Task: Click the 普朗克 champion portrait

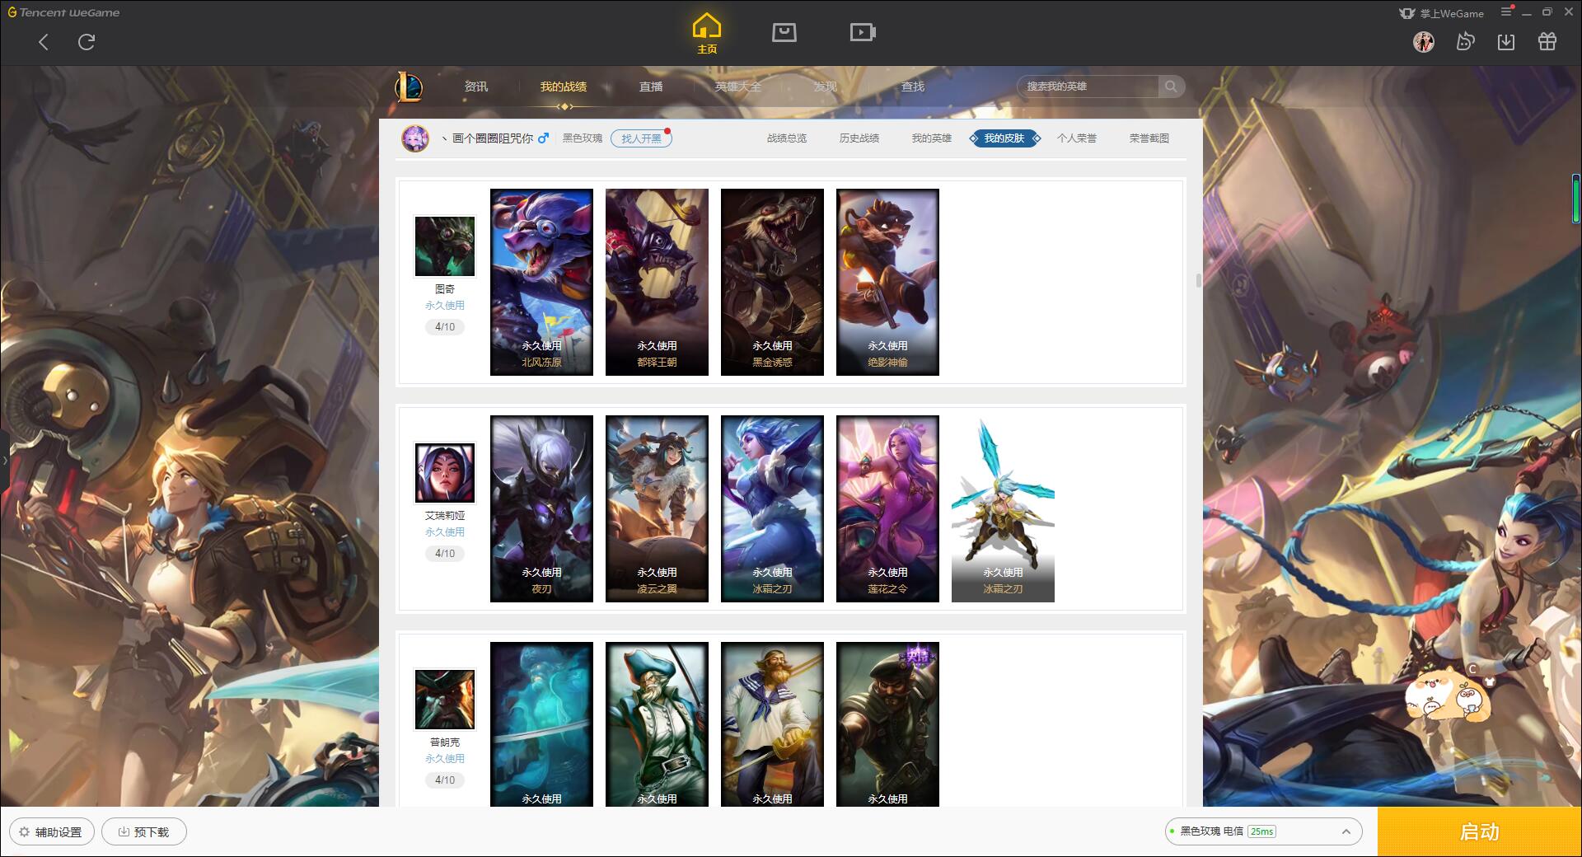Action: pyautogui.click(x=445, y=700)
